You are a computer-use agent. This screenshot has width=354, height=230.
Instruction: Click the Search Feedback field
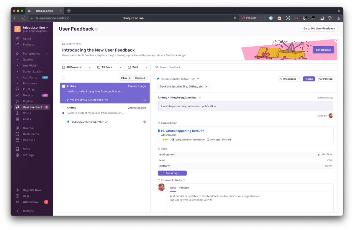coord(245,67)
